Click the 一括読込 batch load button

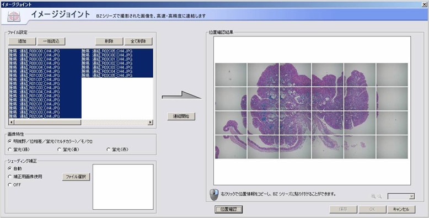pyautogui.click(x=51, y=41)
